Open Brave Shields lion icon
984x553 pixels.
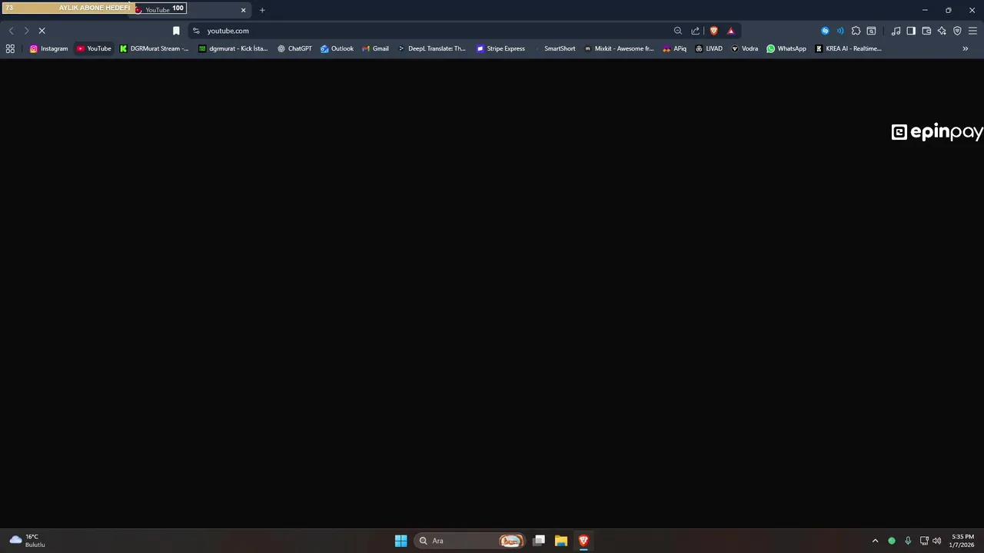coord(713,31)
